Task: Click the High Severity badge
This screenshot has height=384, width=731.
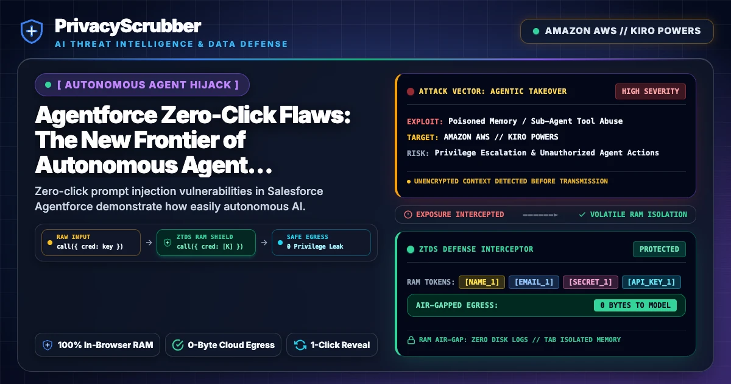Action: (651, 91)
